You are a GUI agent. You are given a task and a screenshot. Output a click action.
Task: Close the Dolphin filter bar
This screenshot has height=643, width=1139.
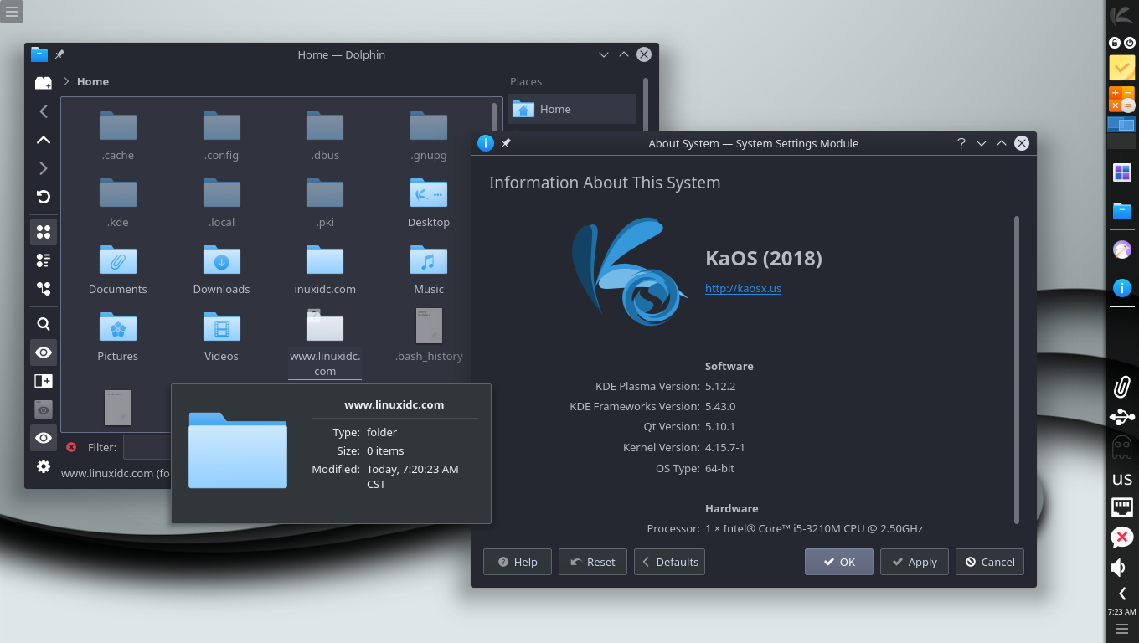click(71, 447)
